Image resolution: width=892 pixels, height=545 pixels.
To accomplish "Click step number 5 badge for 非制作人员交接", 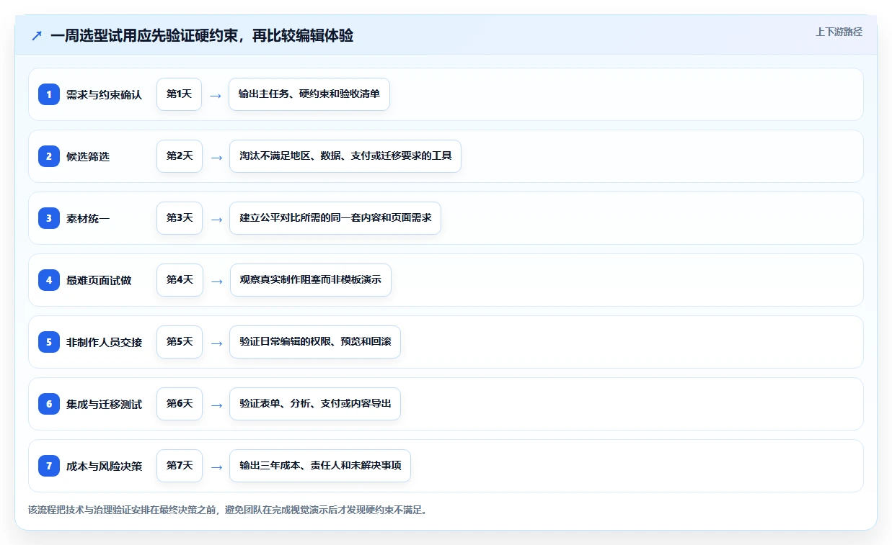I will (49, 342).
